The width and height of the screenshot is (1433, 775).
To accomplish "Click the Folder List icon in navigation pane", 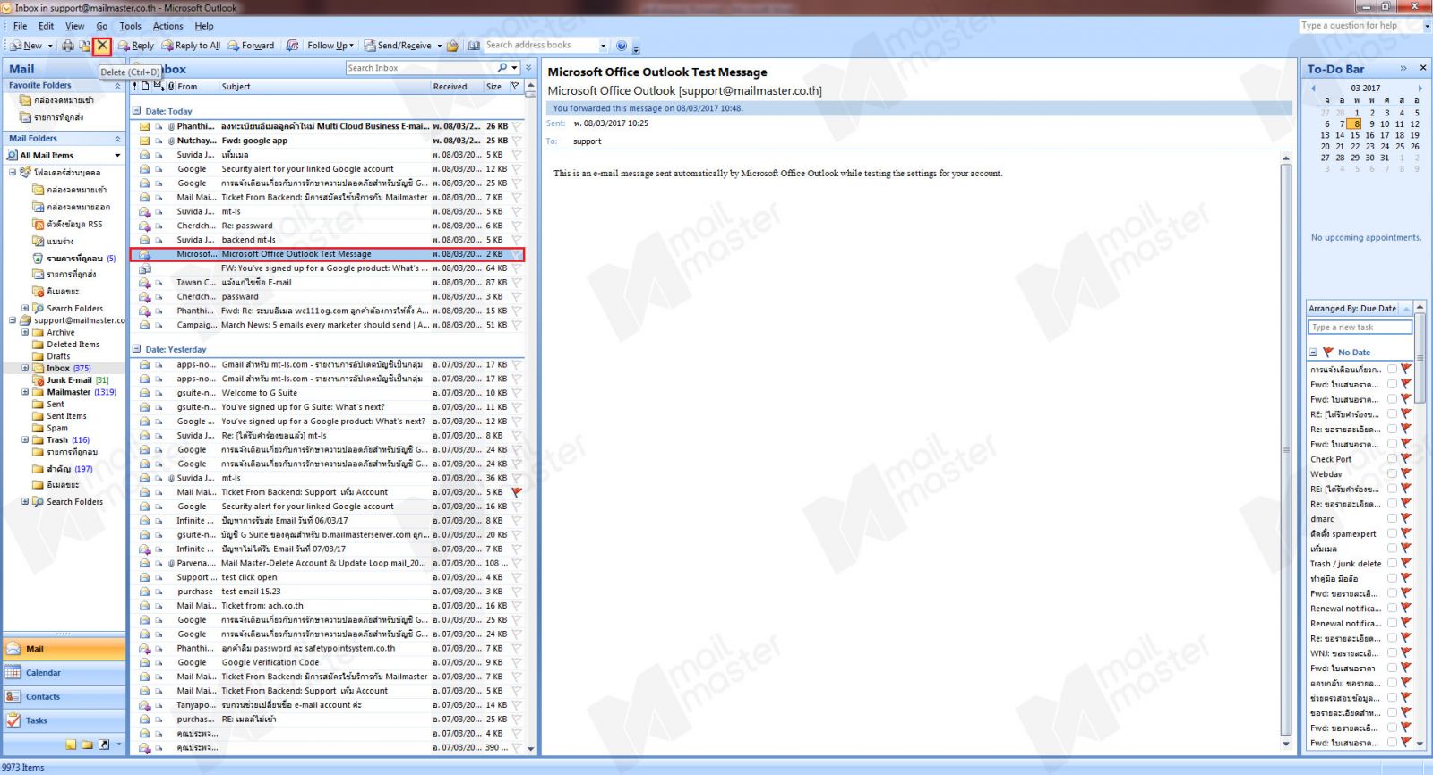I will 87,745.
